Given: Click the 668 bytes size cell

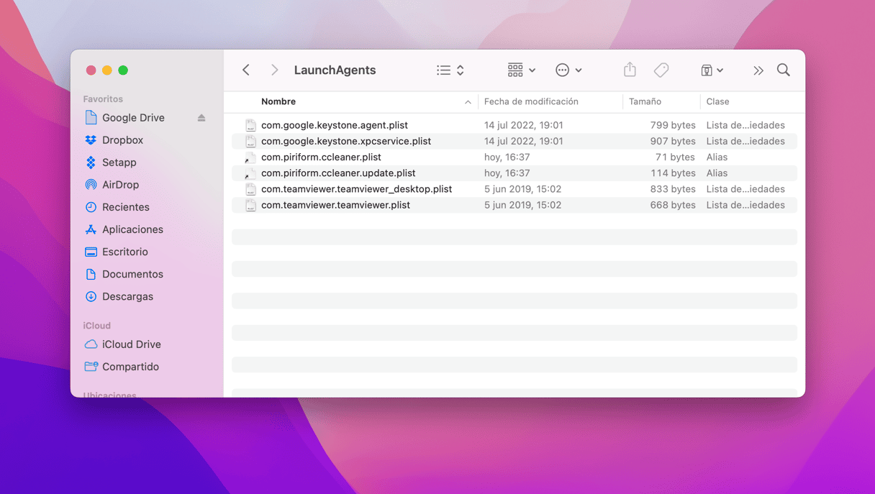Looking at the screenshot, I should click(673, 205).
